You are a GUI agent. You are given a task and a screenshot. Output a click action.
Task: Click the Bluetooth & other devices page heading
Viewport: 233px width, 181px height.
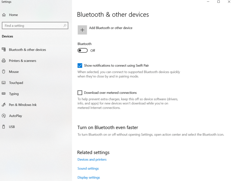click(x=113, y=15)
